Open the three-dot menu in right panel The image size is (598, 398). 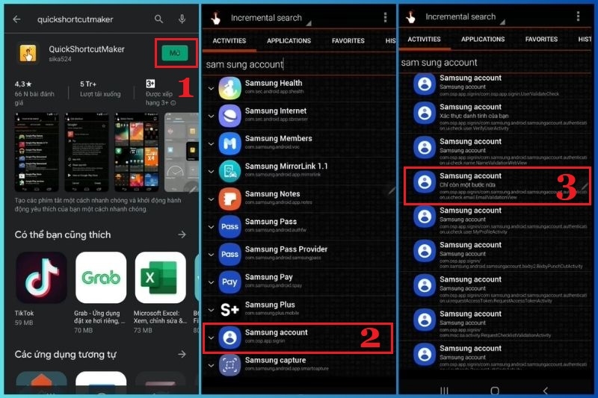pos(578,16)
